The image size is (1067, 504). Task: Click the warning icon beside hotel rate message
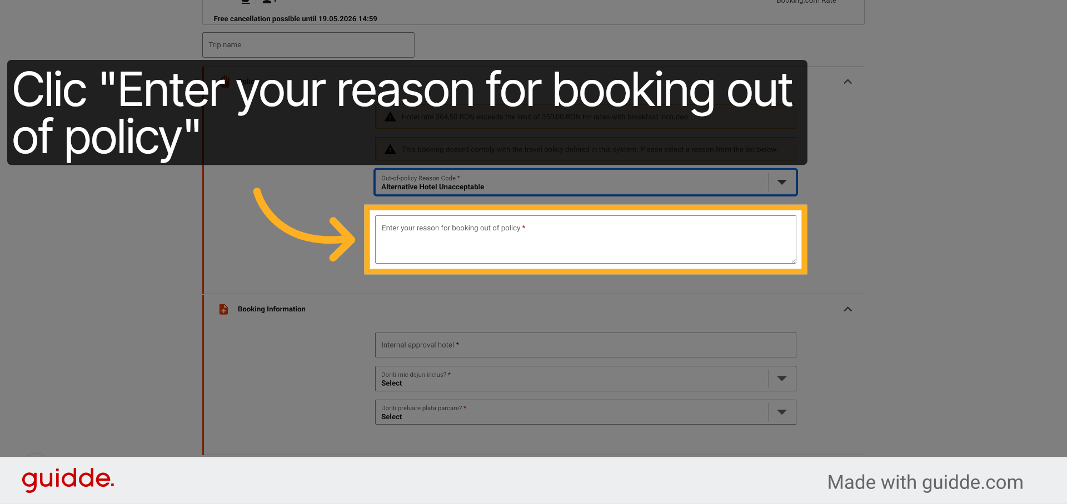point(390,117)
